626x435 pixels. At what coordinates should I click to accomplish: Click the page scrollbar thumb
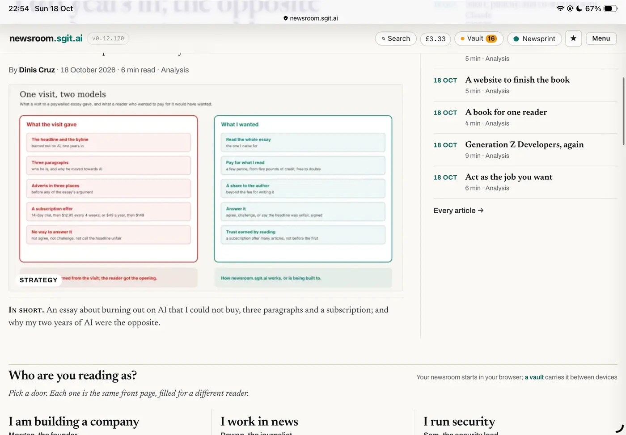coord(623,111)
